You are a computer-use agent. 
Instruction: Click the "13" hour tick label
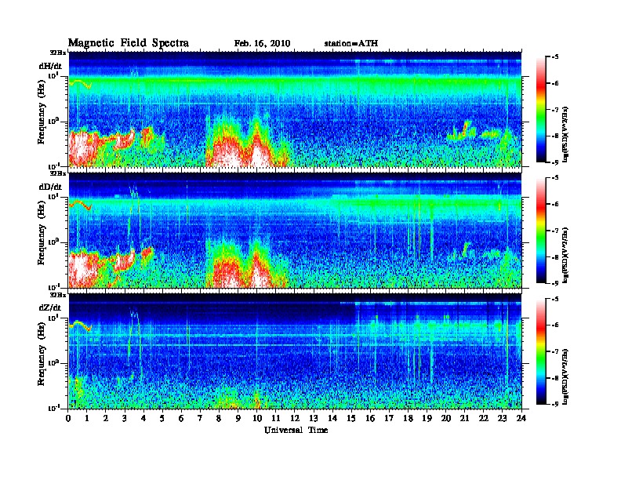[314, 419]
